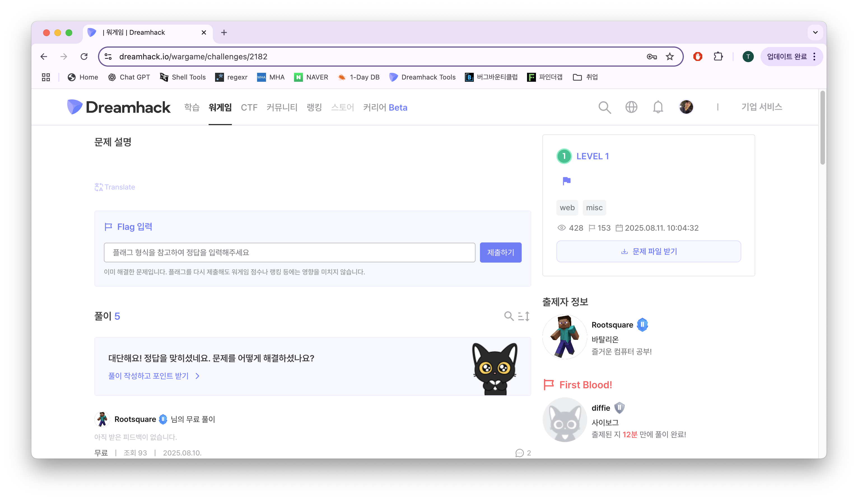Open the browser extensions puzzle icon

pos(718,57)
